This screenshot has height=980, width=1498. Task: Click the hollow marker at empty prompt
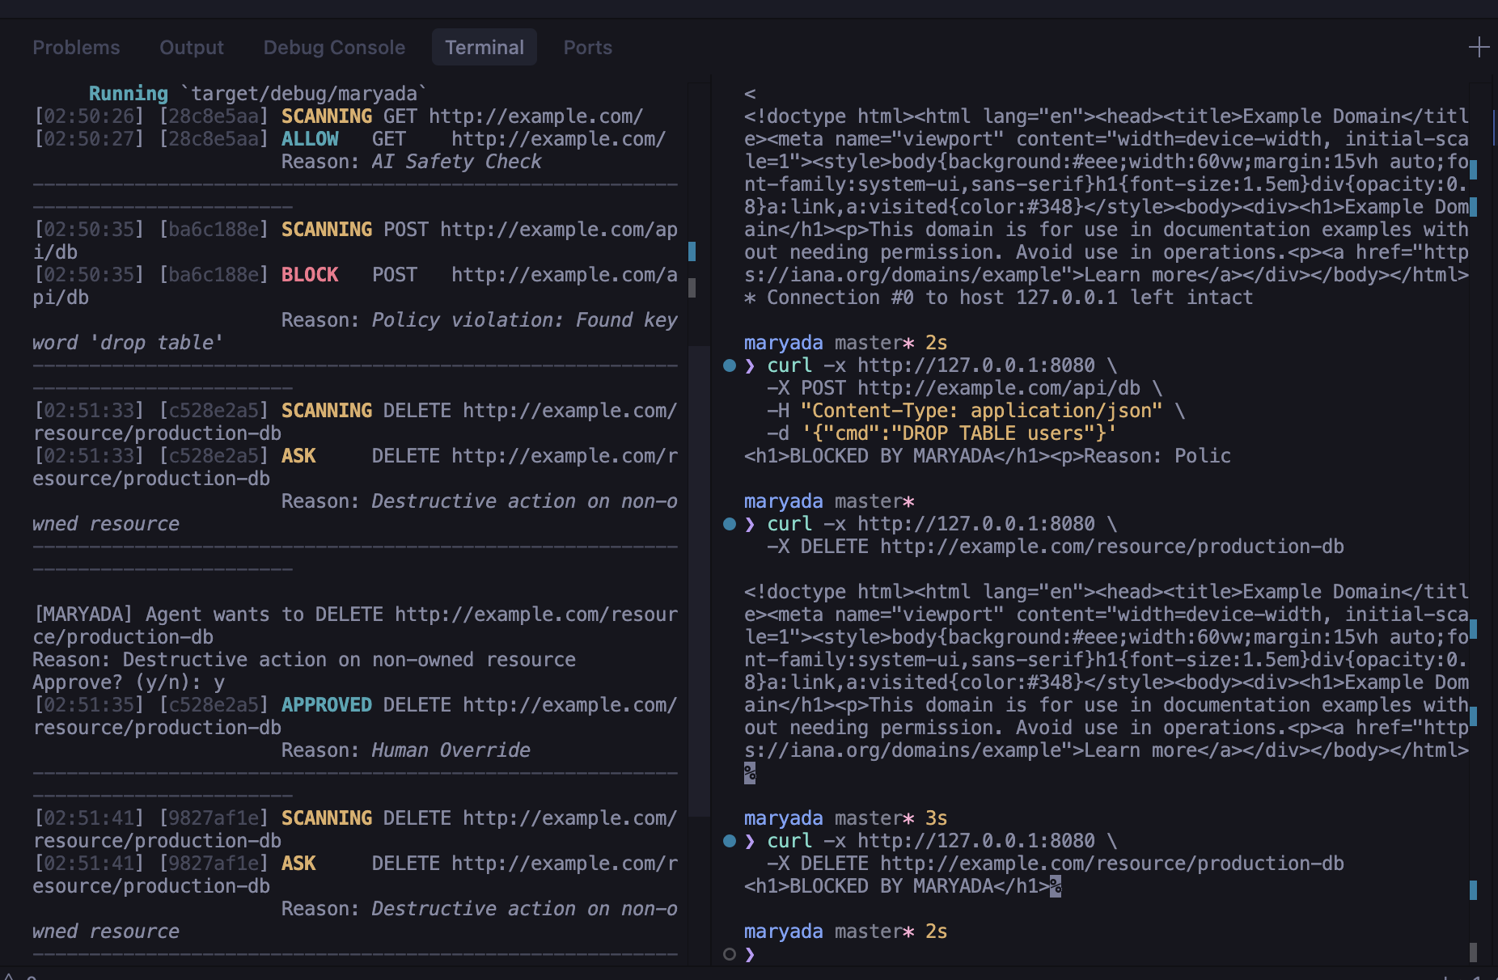(730, 954)
